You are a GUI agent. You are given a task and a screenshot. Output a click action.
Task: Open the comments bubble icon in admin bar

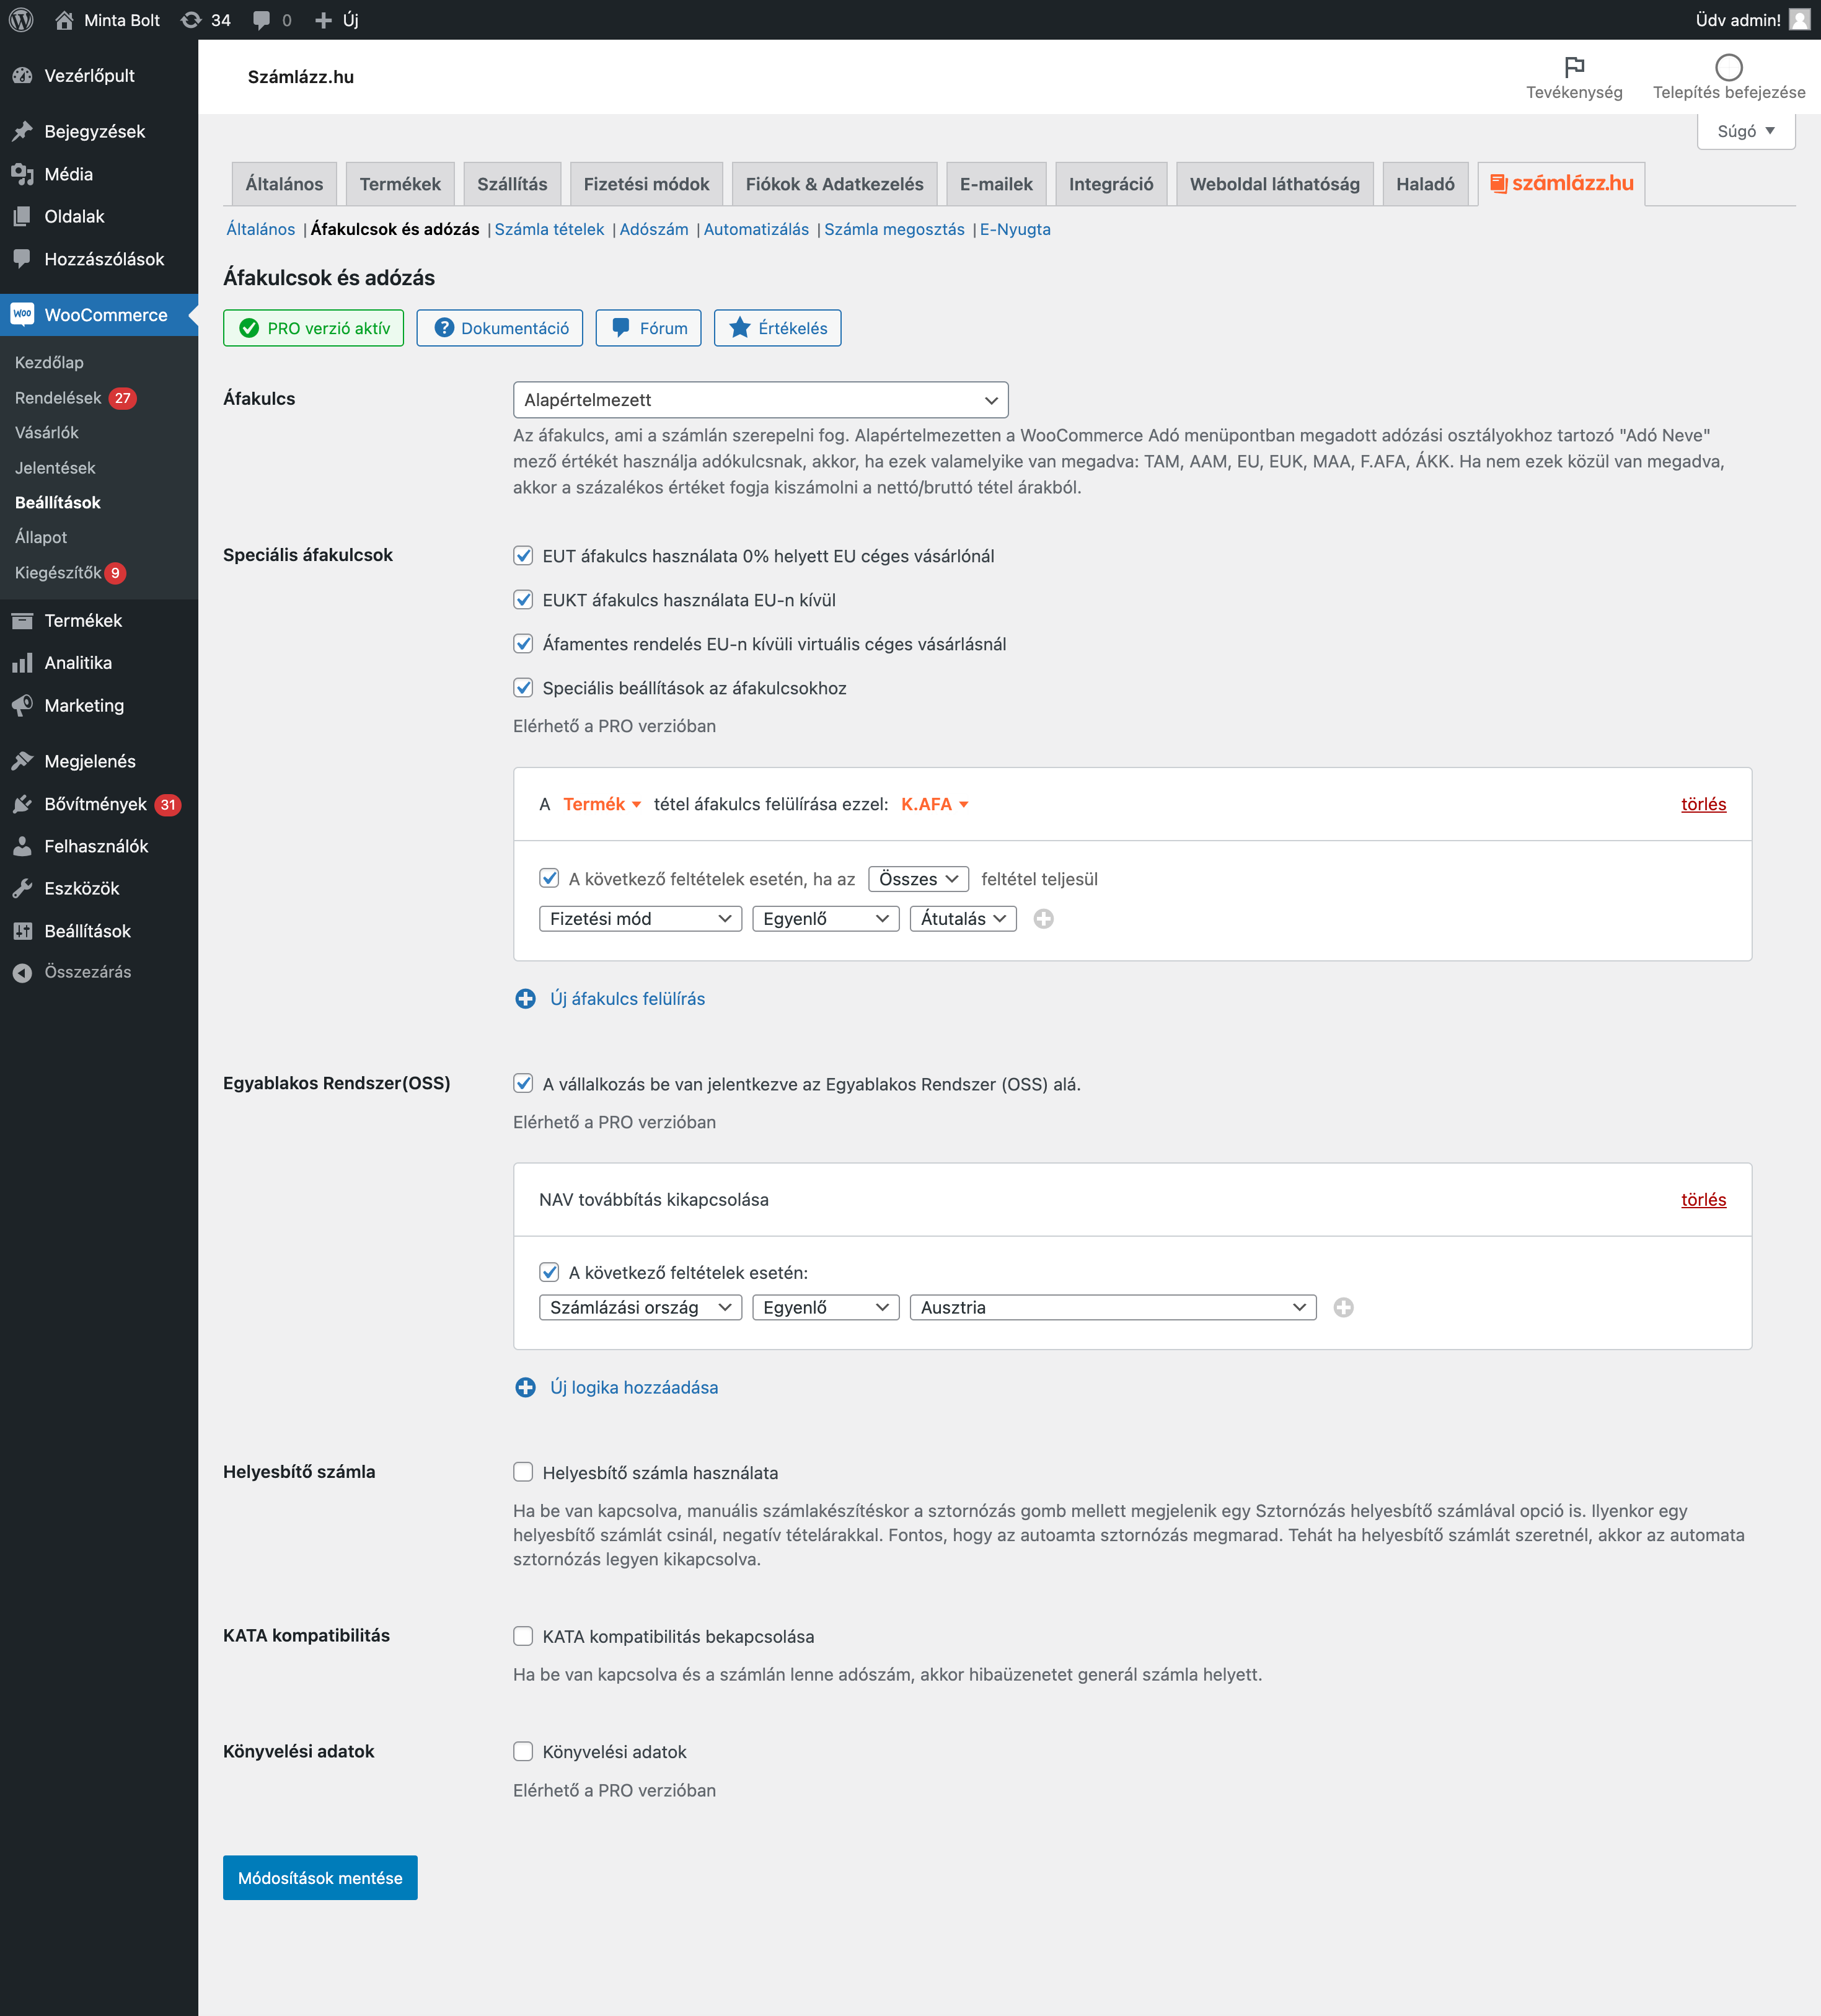(262, 20)
